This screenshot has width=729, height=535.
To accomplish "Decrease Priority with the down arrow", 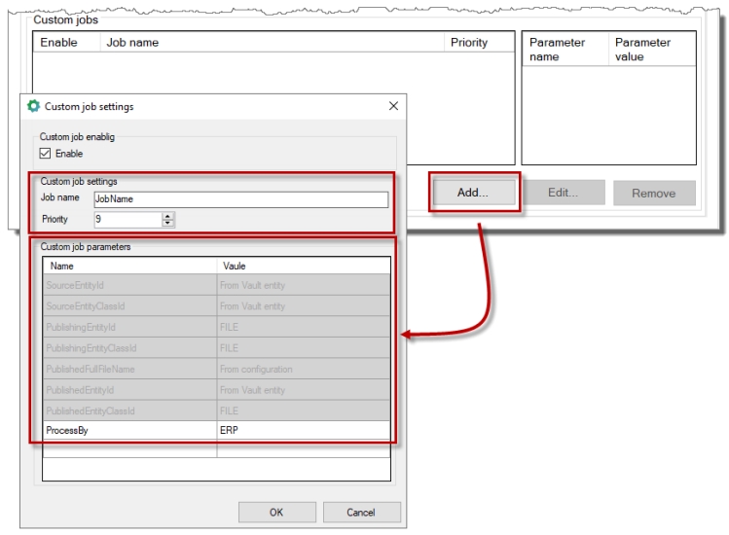I will tap(167, 225).
